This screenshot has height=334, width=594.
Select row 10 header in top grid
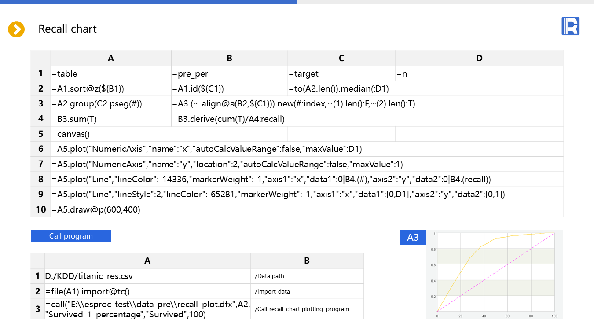tap(41, 209)
